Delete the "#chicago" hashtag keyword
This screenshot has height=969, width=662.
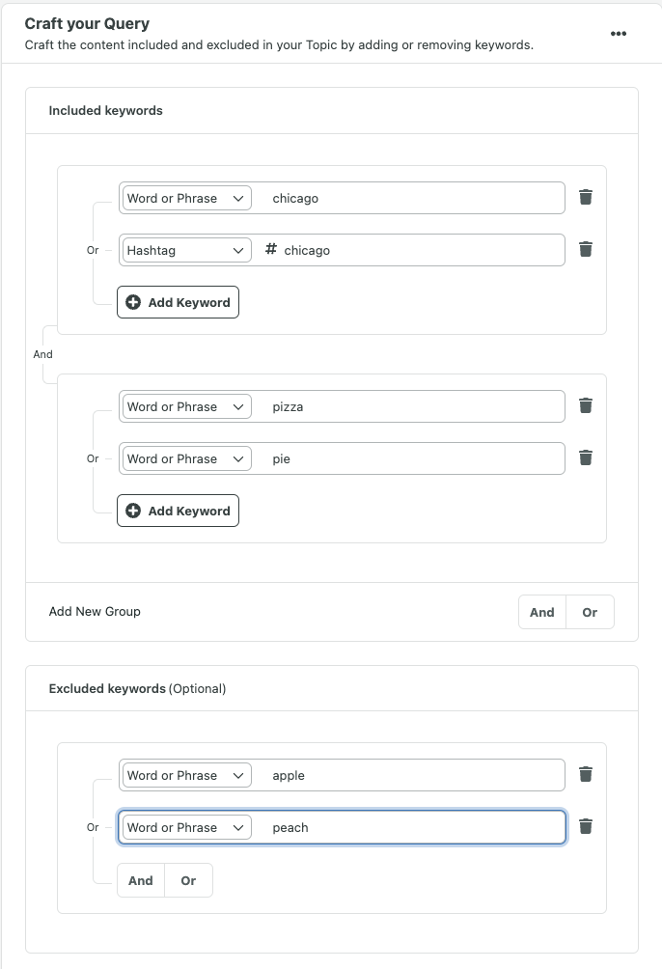585,249
